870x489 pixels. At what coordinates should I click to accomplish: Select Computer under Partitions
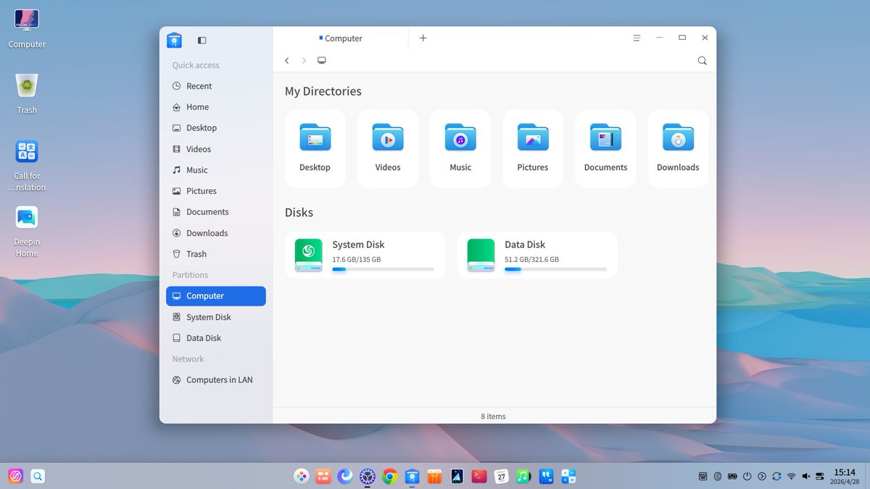click(216, 296)
